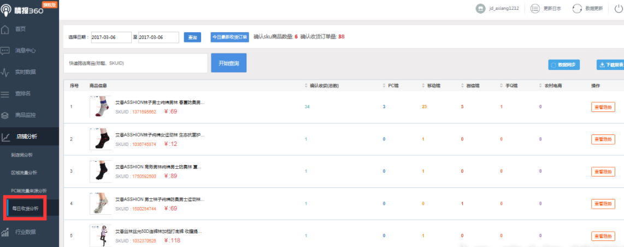Viewport: 624px width, 247px height.
Task: Click the 商品监控 layers icon
Action: click(x=5, y=115)
